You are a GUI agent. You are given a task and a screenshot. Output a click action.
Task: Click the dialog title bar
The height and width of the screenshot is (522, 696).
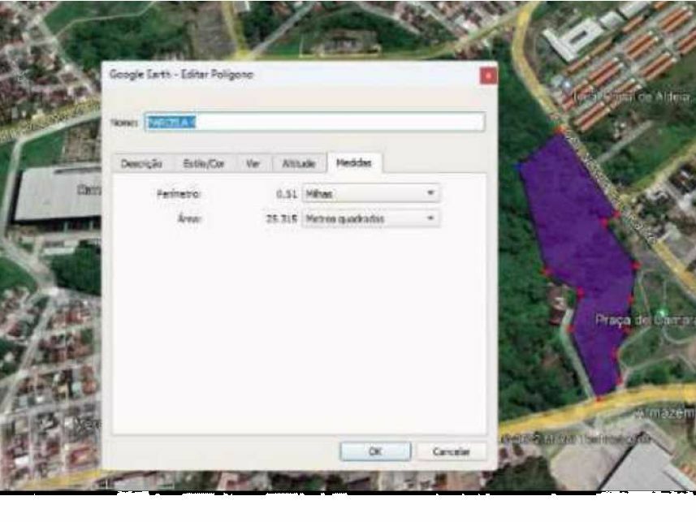(284, 75)
